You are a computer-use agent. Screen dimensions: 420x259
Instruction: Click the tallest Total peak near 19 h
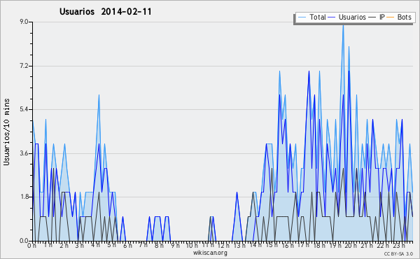343,26
